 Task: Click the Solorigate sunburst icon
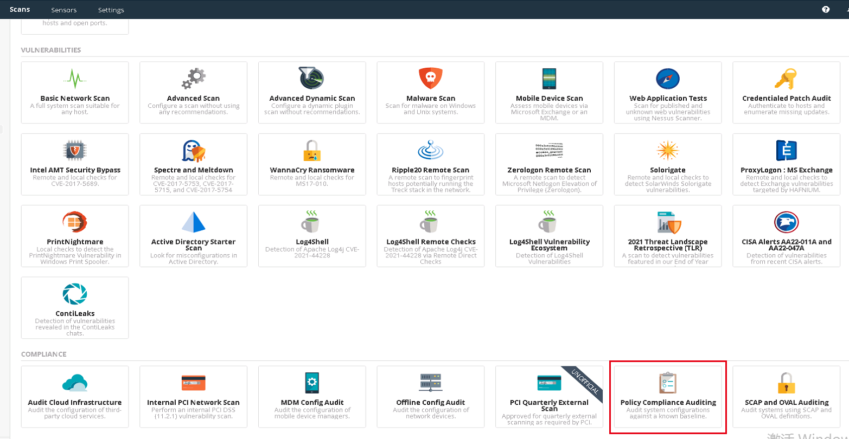pyautogui.click(x=668, y=151)
